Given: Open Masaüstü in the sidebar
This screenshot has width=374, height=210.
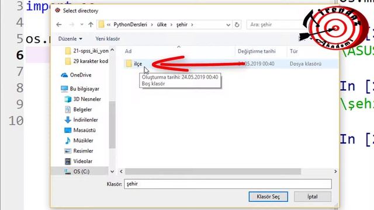Looking at the screenshot, I should pyautogui.click(x=80, y=130).
